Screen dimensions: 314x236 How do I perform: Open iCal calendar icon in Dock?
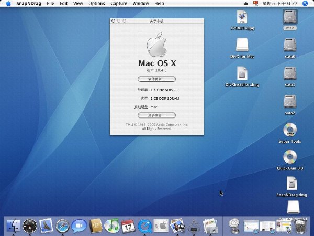(128, 226)
